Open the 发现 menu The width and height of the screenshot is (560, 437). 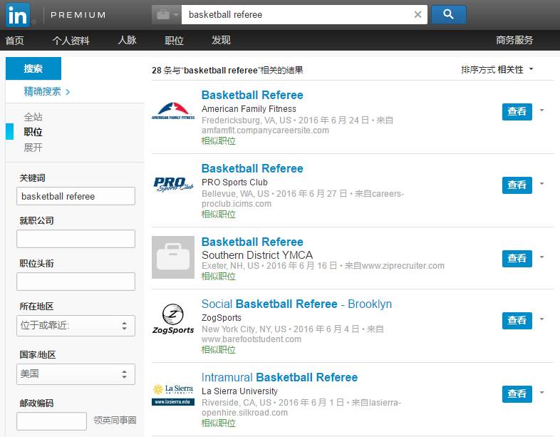click(x=221, y=40)
